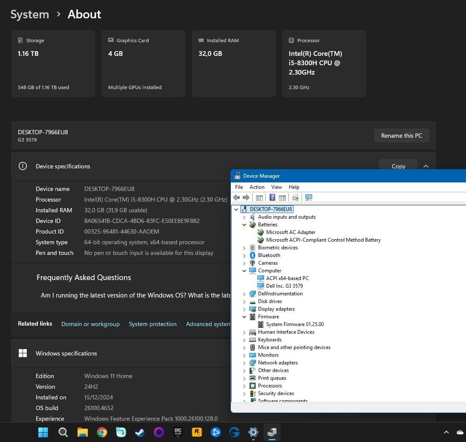This screenshot has width=466, height=442.
Task: Select Human Interface Devices label
Action: pyautogui.click(x=286, y=332)
